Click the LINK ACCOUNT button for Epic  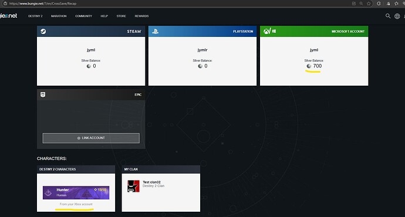pyautogui.click(x=91, y=138)
